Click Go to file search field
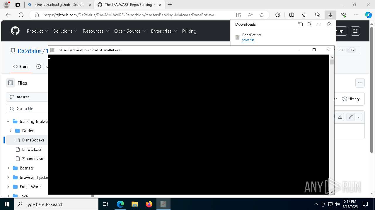The height and width of the screenshot is (210, 375). click(27, 108)
